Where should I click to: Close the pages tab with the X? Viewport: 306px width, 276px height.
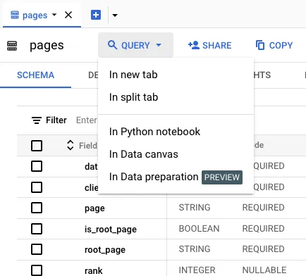pyautogui.click(x=68, y=15)
